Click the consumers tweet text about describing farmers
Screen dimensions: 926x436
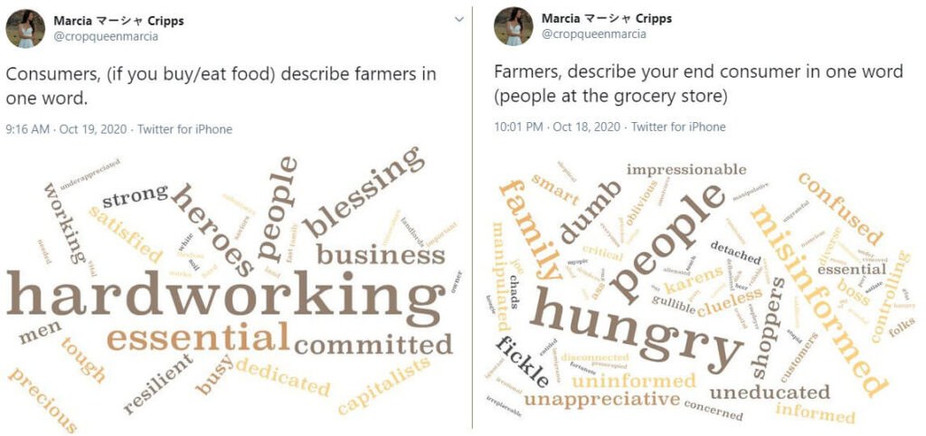pyautogui.click(x=222, y=86)
